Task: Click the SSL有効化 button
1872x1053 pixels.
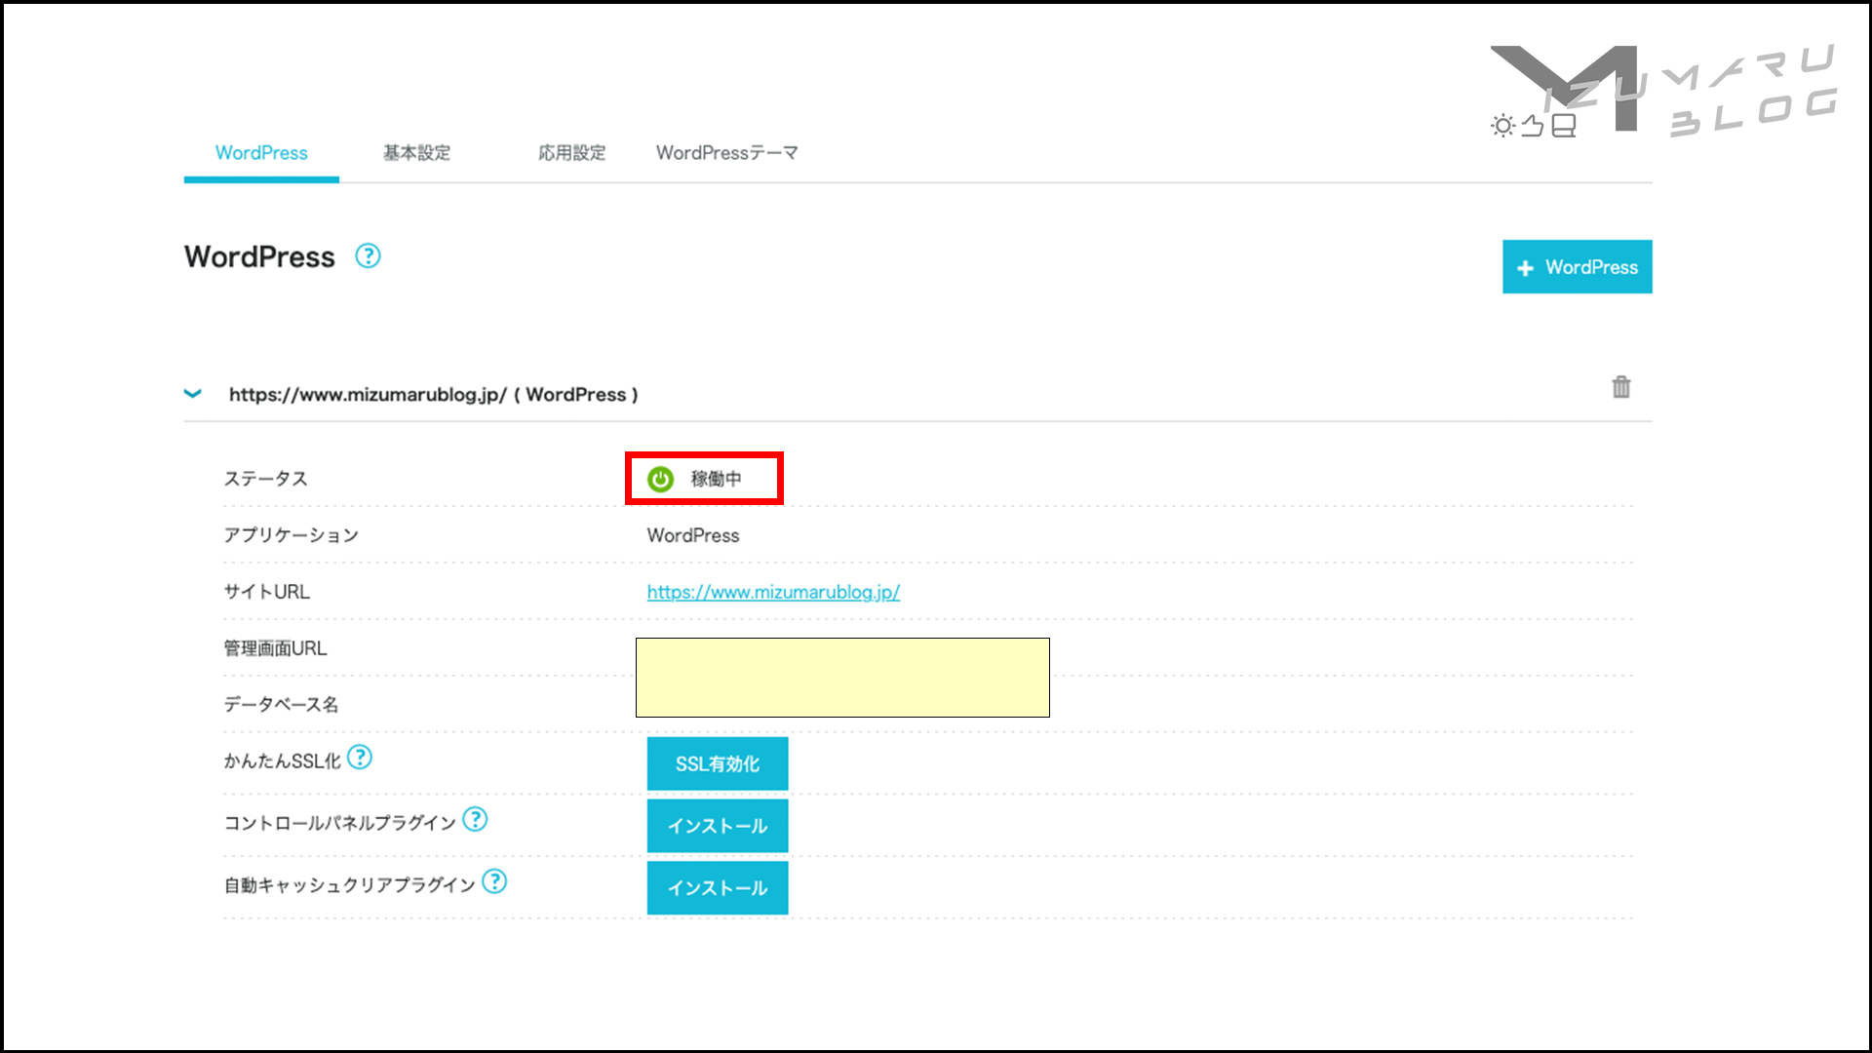Action: click(x=718, y=764)
